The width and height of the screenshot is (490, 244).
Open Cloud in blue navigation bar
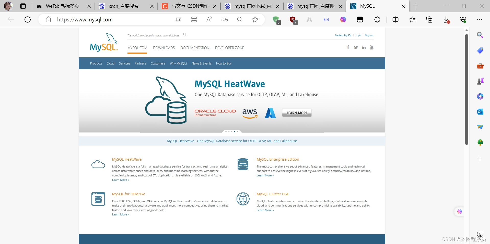click(x=110, y=63)
